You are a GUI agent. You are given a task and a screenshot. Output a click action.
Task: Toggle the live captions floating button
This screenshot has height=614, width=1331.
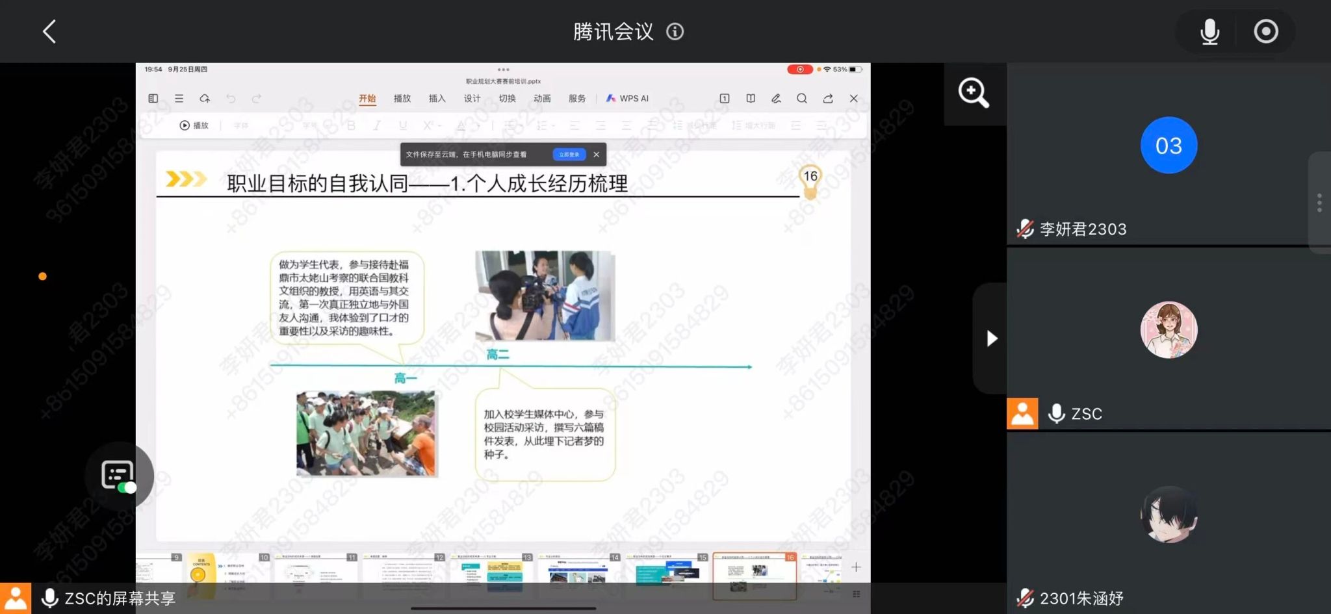pos(119,476)
